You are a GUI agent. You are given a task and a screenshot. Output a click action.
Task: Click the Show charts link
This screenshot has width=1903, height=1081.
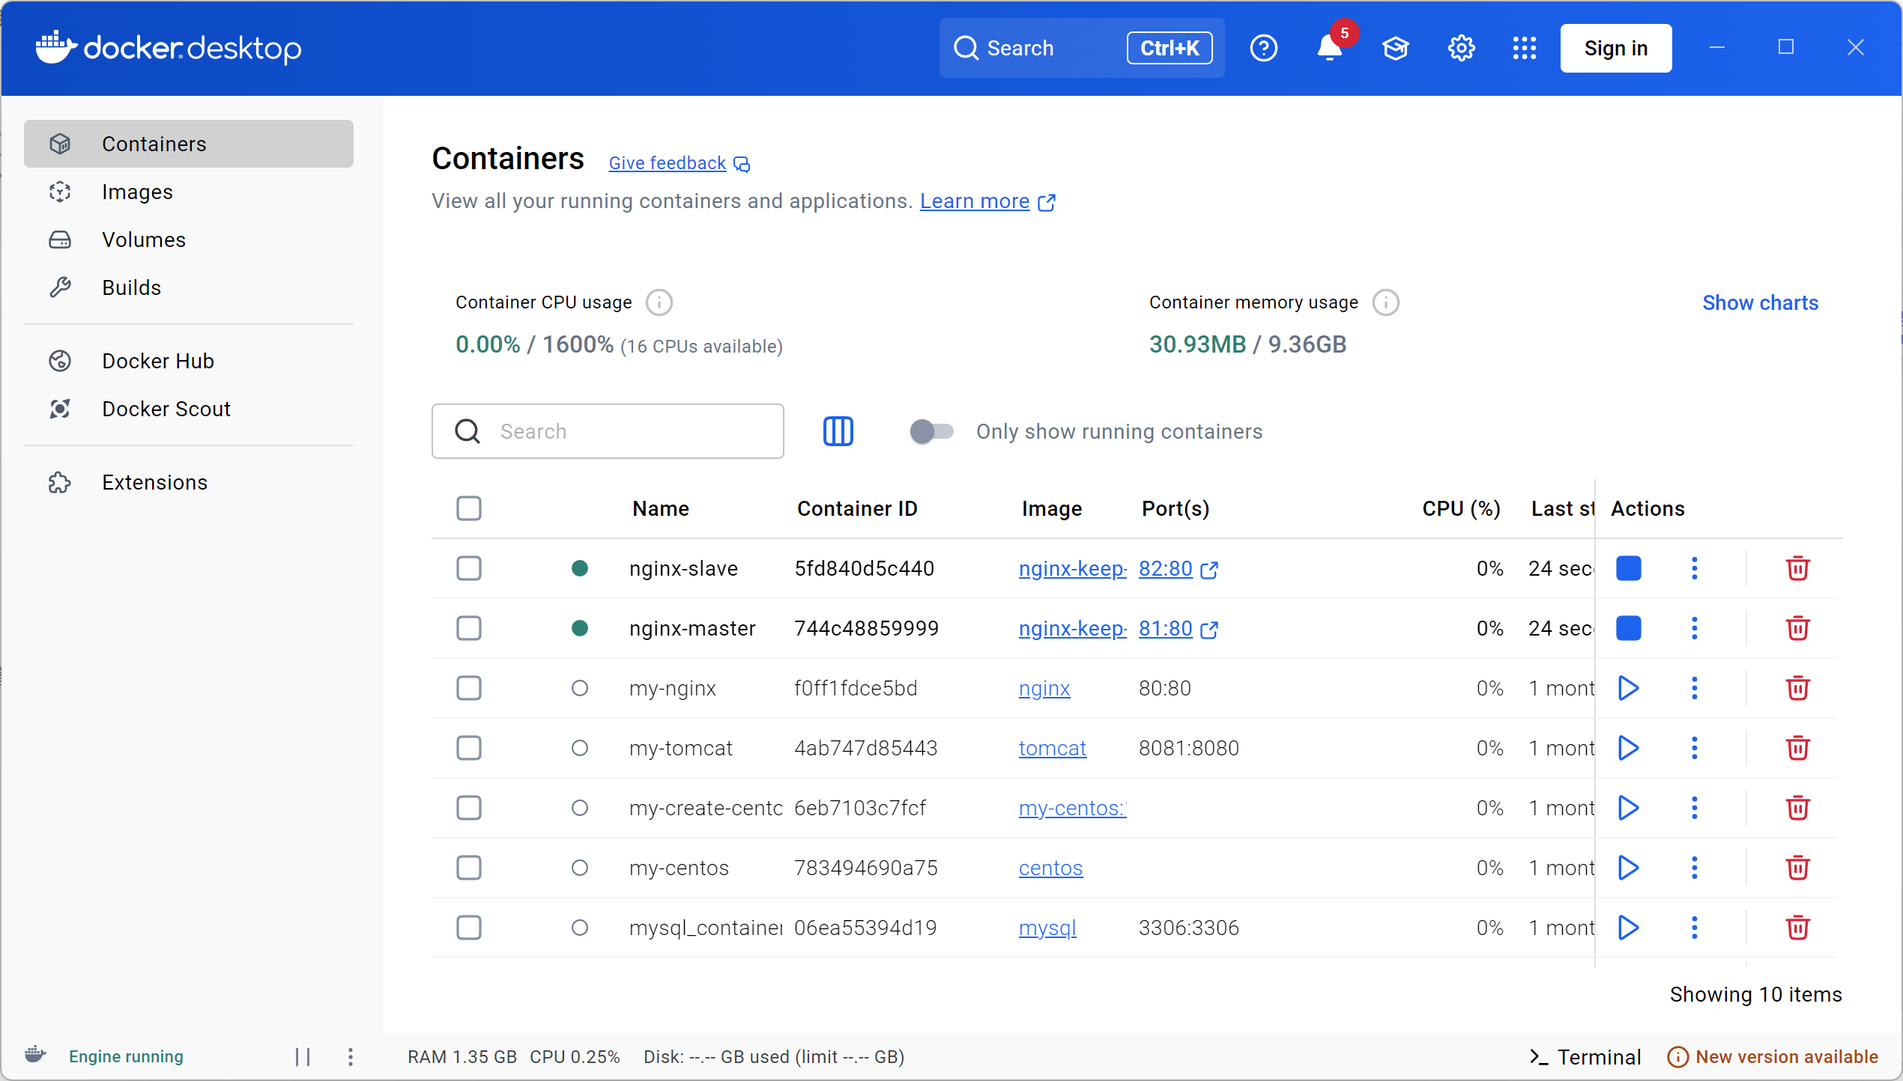(1760, 302)
